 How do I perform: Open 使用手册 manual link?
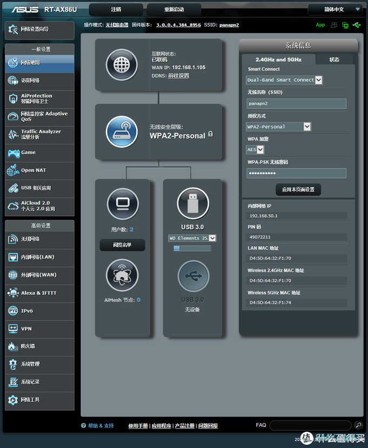(138, 426)
